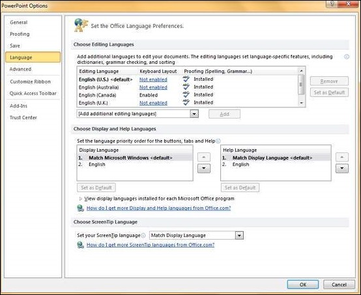This screenshot has width=361, height=295.
Task: Confirm settings with the OK button
Action: coord(303,285)
